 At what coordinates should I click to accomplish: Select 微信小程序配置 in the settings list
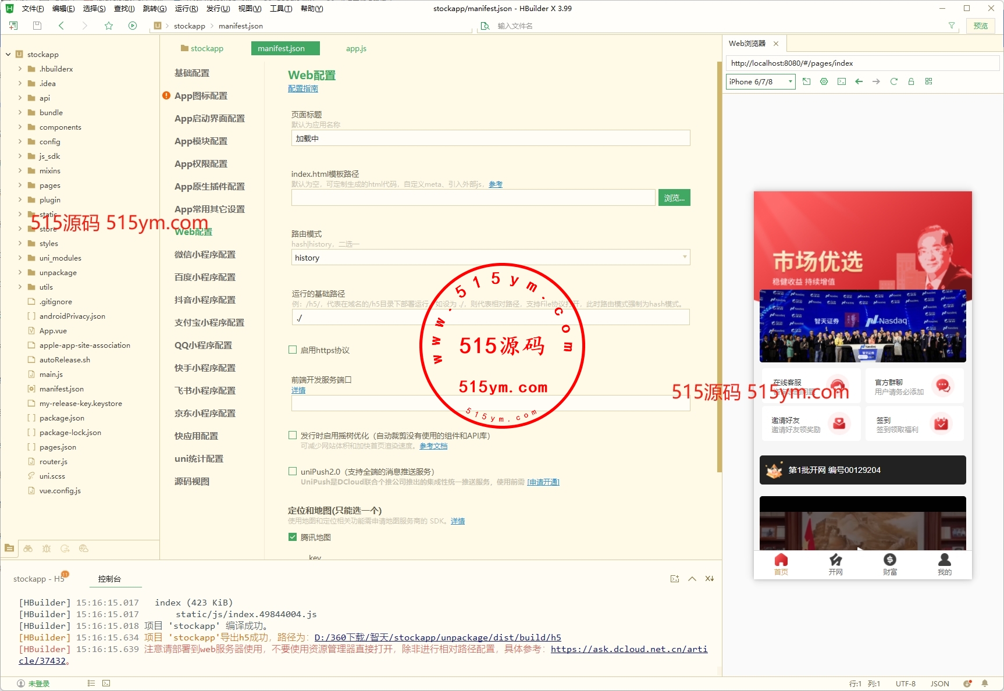click(205, 254)
